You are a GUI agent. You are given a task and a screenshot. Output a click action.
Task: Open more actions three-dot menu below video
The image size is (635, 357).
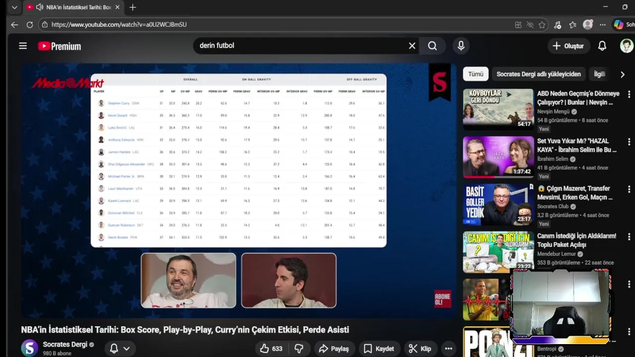tap(448, 349)
